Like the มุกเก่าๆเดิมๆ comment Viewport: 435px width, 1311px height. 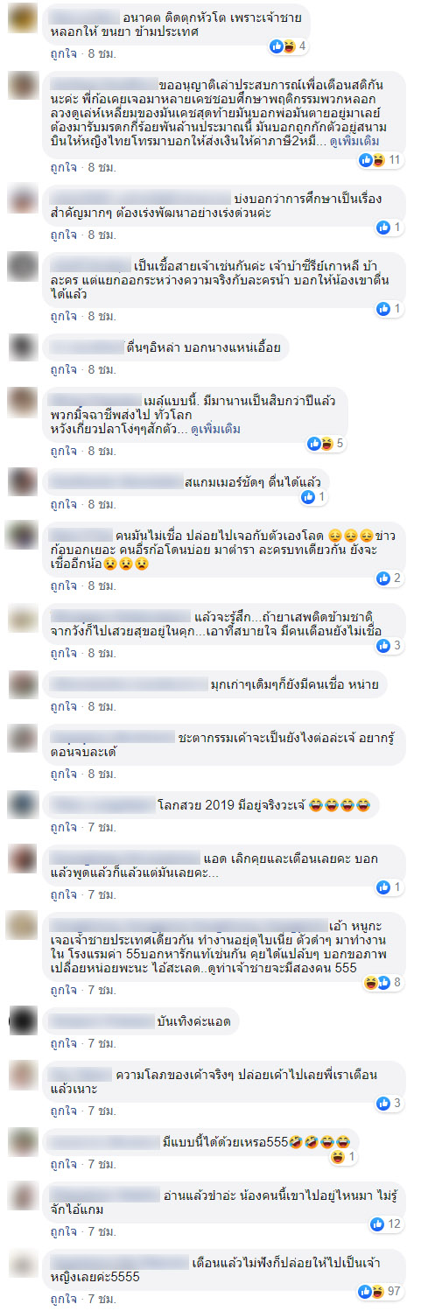(x=62, y=706)
